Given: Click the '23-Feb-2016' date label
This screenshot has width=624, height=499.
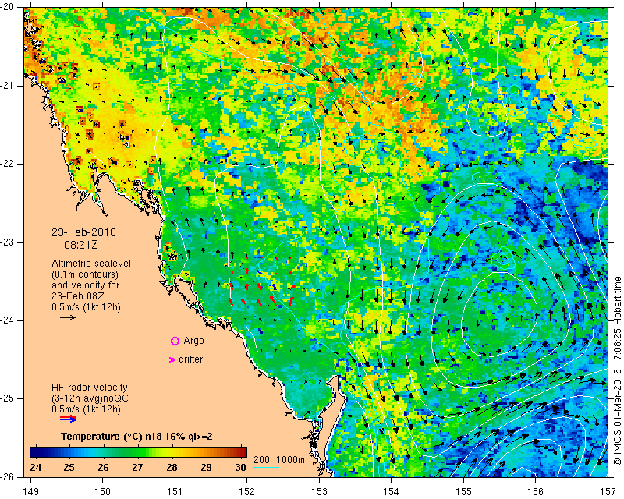Looking at the screenshot, I should (83, 232).
